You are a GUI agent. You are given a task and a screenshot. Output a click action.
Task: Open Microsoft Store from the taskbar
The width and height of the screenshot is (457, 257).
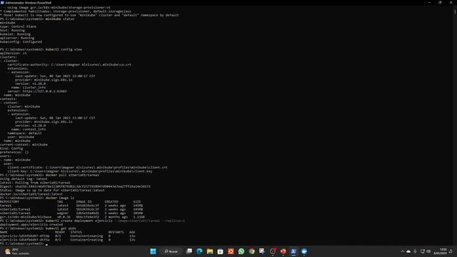click(x=221, y=251)
